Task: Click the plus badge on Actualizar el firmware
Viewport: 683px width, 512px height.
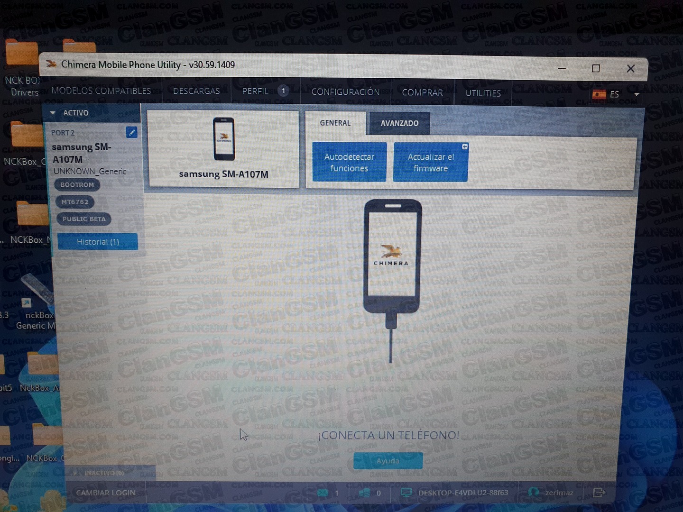Action: tap(465, 146)
